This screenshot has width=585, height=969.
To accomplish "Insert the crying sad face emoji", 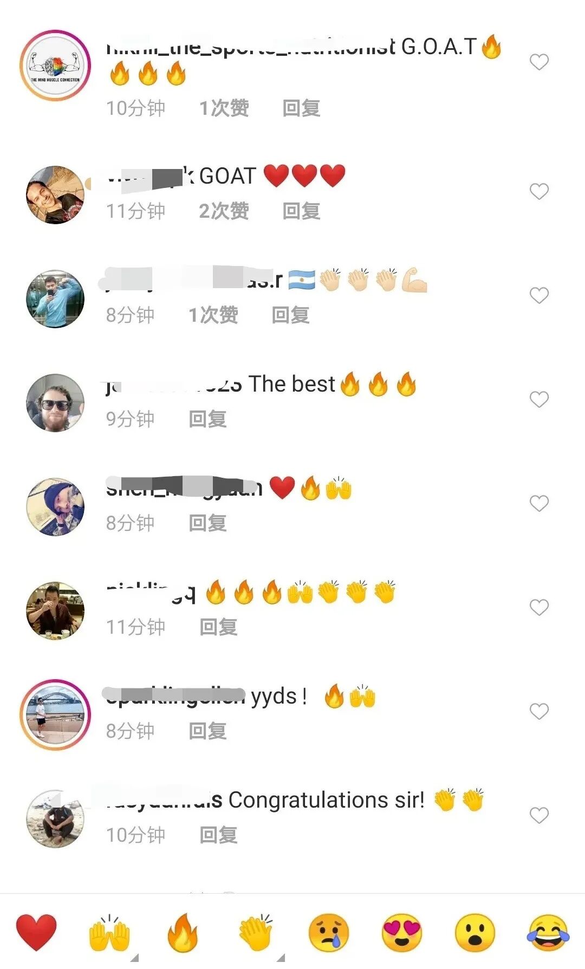I will pyautogui.click(x=329, y=933).
